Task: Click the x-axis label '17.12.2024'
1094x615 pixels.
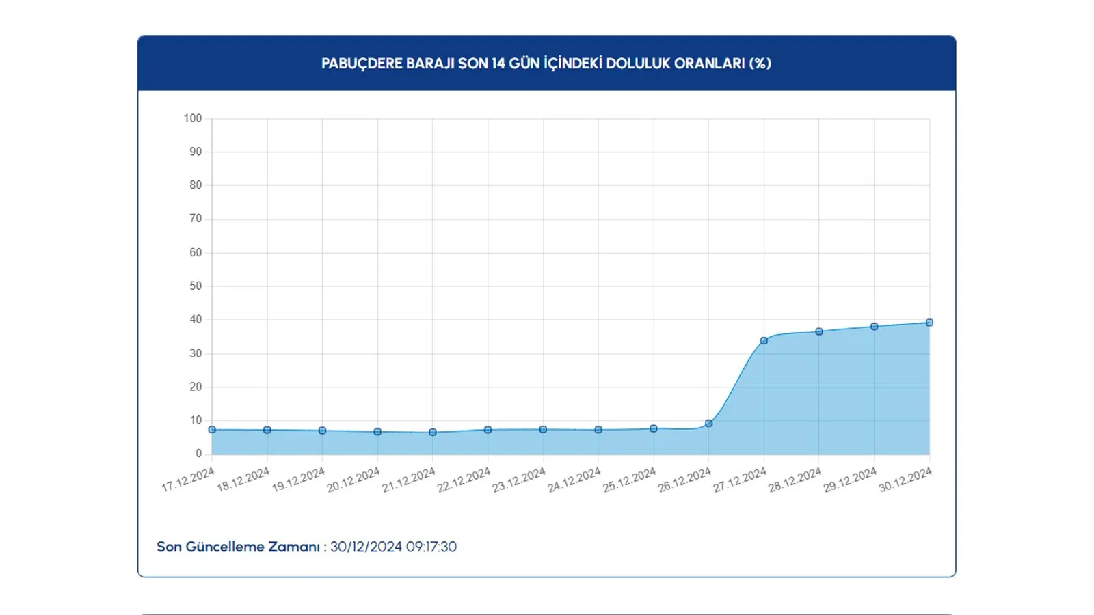Action: [188, 480]
